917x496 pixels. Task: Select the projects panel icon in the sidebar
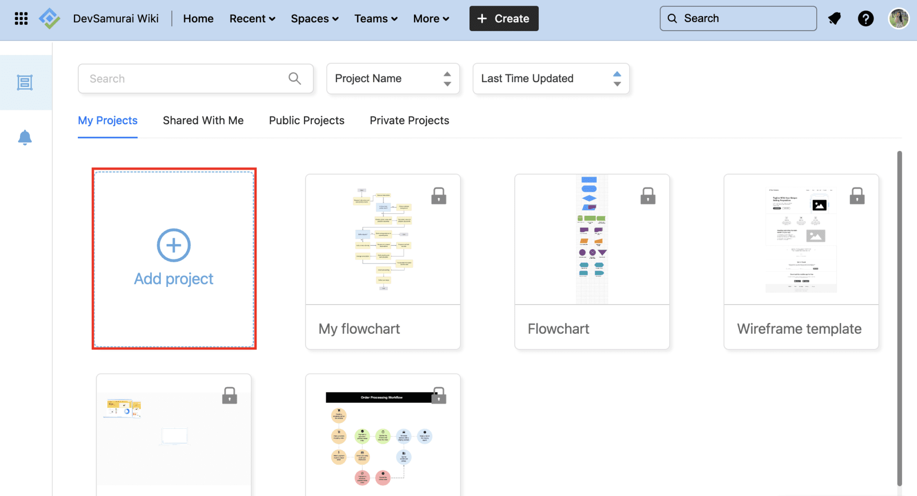(25, 82)
